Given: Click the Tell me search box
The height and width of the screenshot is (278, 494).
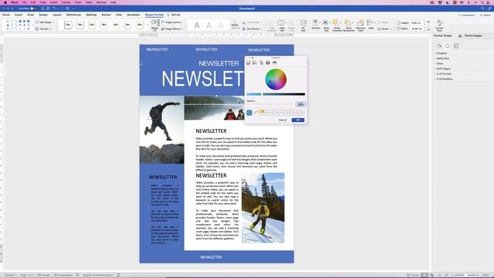Looking at the screenshot, I should point(174,15).
